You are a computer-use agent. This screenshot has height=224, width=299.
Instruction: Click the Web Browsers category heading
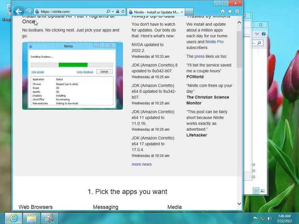(35, 207)
